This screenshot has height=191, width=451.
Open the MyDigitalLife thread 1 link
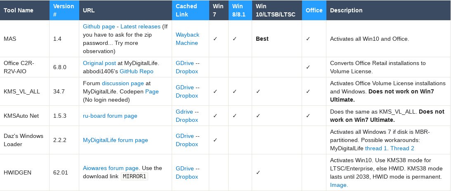(376, 149)
